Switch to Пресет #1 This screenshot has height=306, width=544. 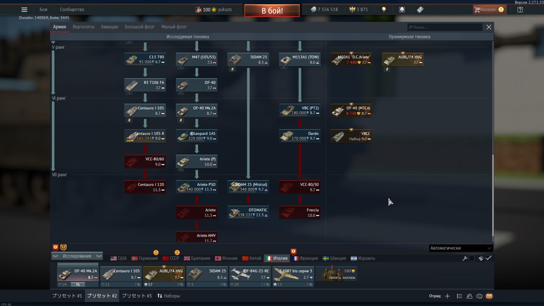[x=67, y=296]
